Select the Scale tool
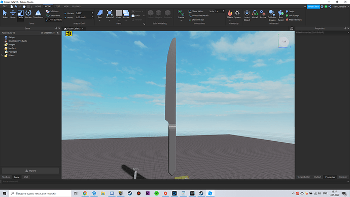Image resolution: width=350 pixels, height=197 pixels. pyautogui.click(x=20, y=14)
